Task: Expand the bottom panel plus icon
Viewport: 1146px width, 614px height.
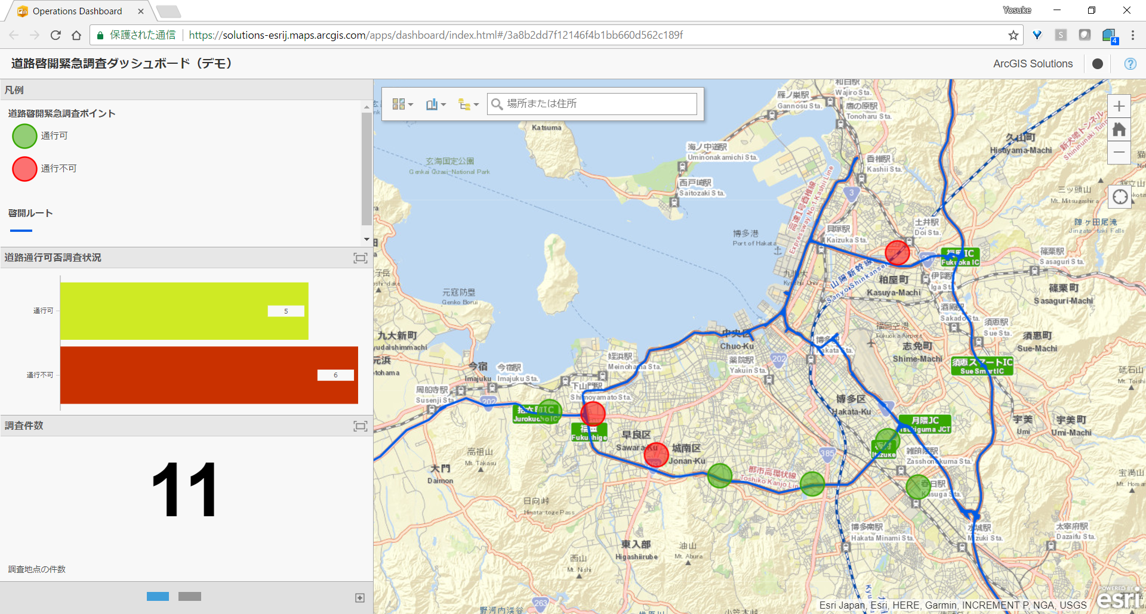Action: coord(360,598)
